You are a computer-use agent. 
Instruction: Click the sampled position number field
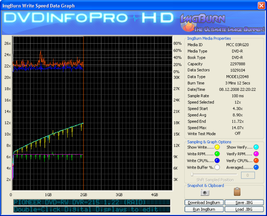(x=248, y=175)
